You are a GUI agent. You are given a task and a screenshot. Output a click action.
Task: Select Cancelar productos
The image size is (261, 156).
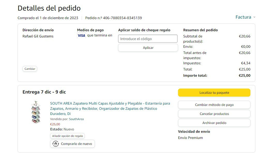point(214,114)
